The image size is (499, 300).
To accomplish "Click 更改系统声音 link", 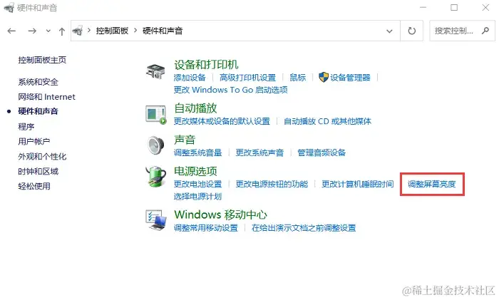I will pos(259,152).
